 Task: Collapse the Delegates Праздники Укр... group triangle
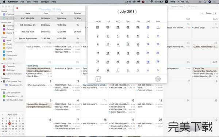click(x=2, y=81)
